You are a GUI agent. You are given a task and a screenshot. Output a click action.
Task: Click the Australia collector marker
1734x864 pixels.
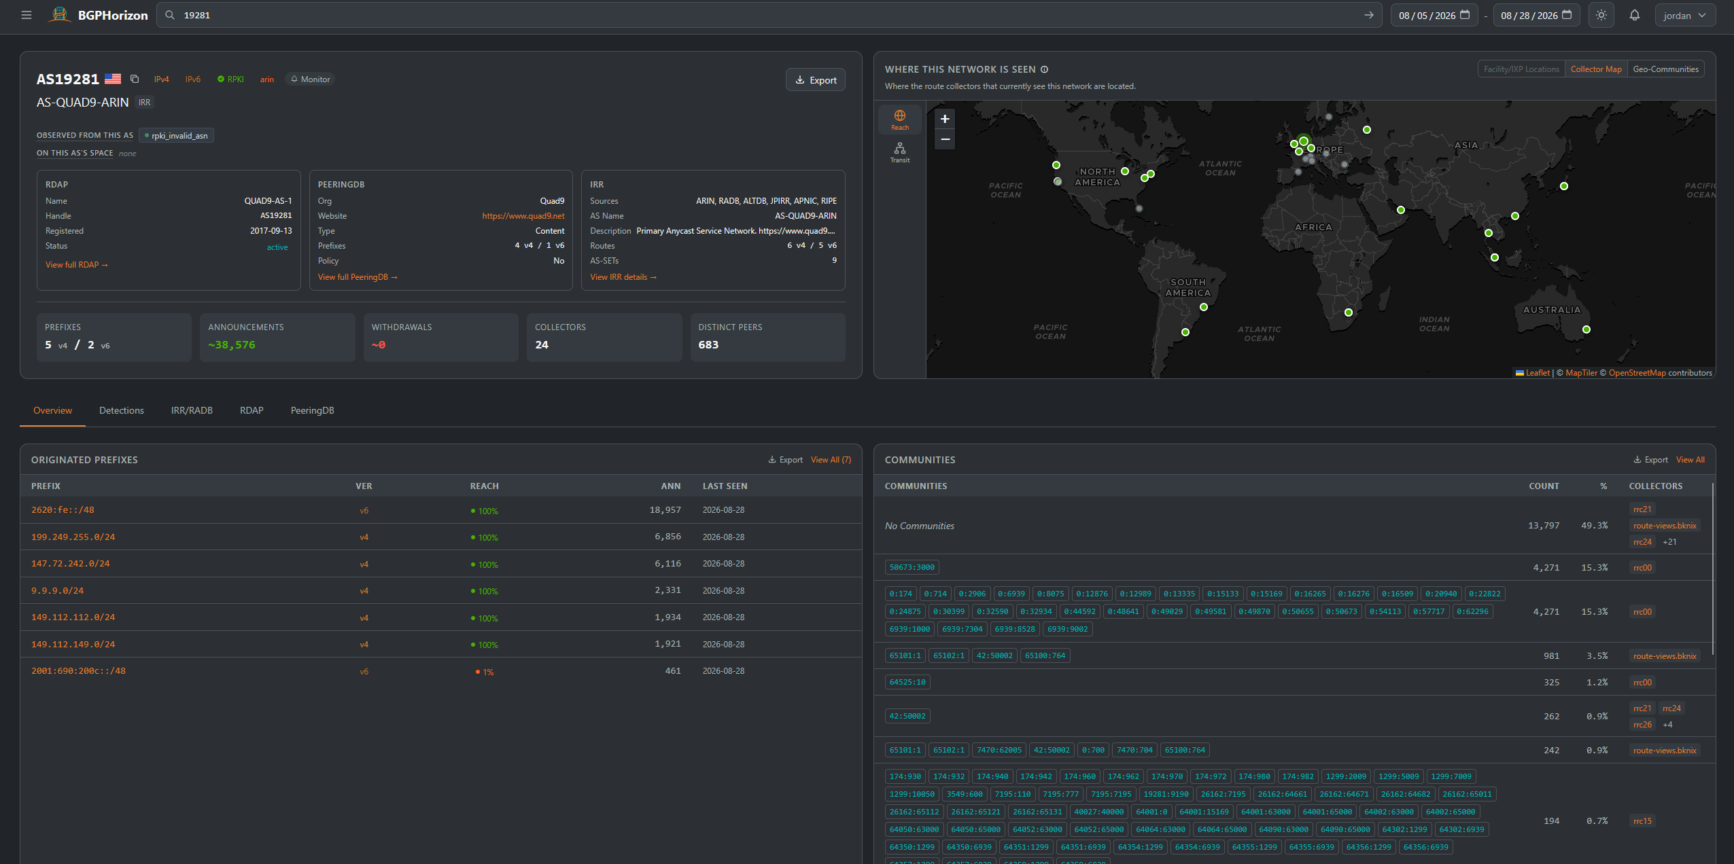pos(1586,329)
